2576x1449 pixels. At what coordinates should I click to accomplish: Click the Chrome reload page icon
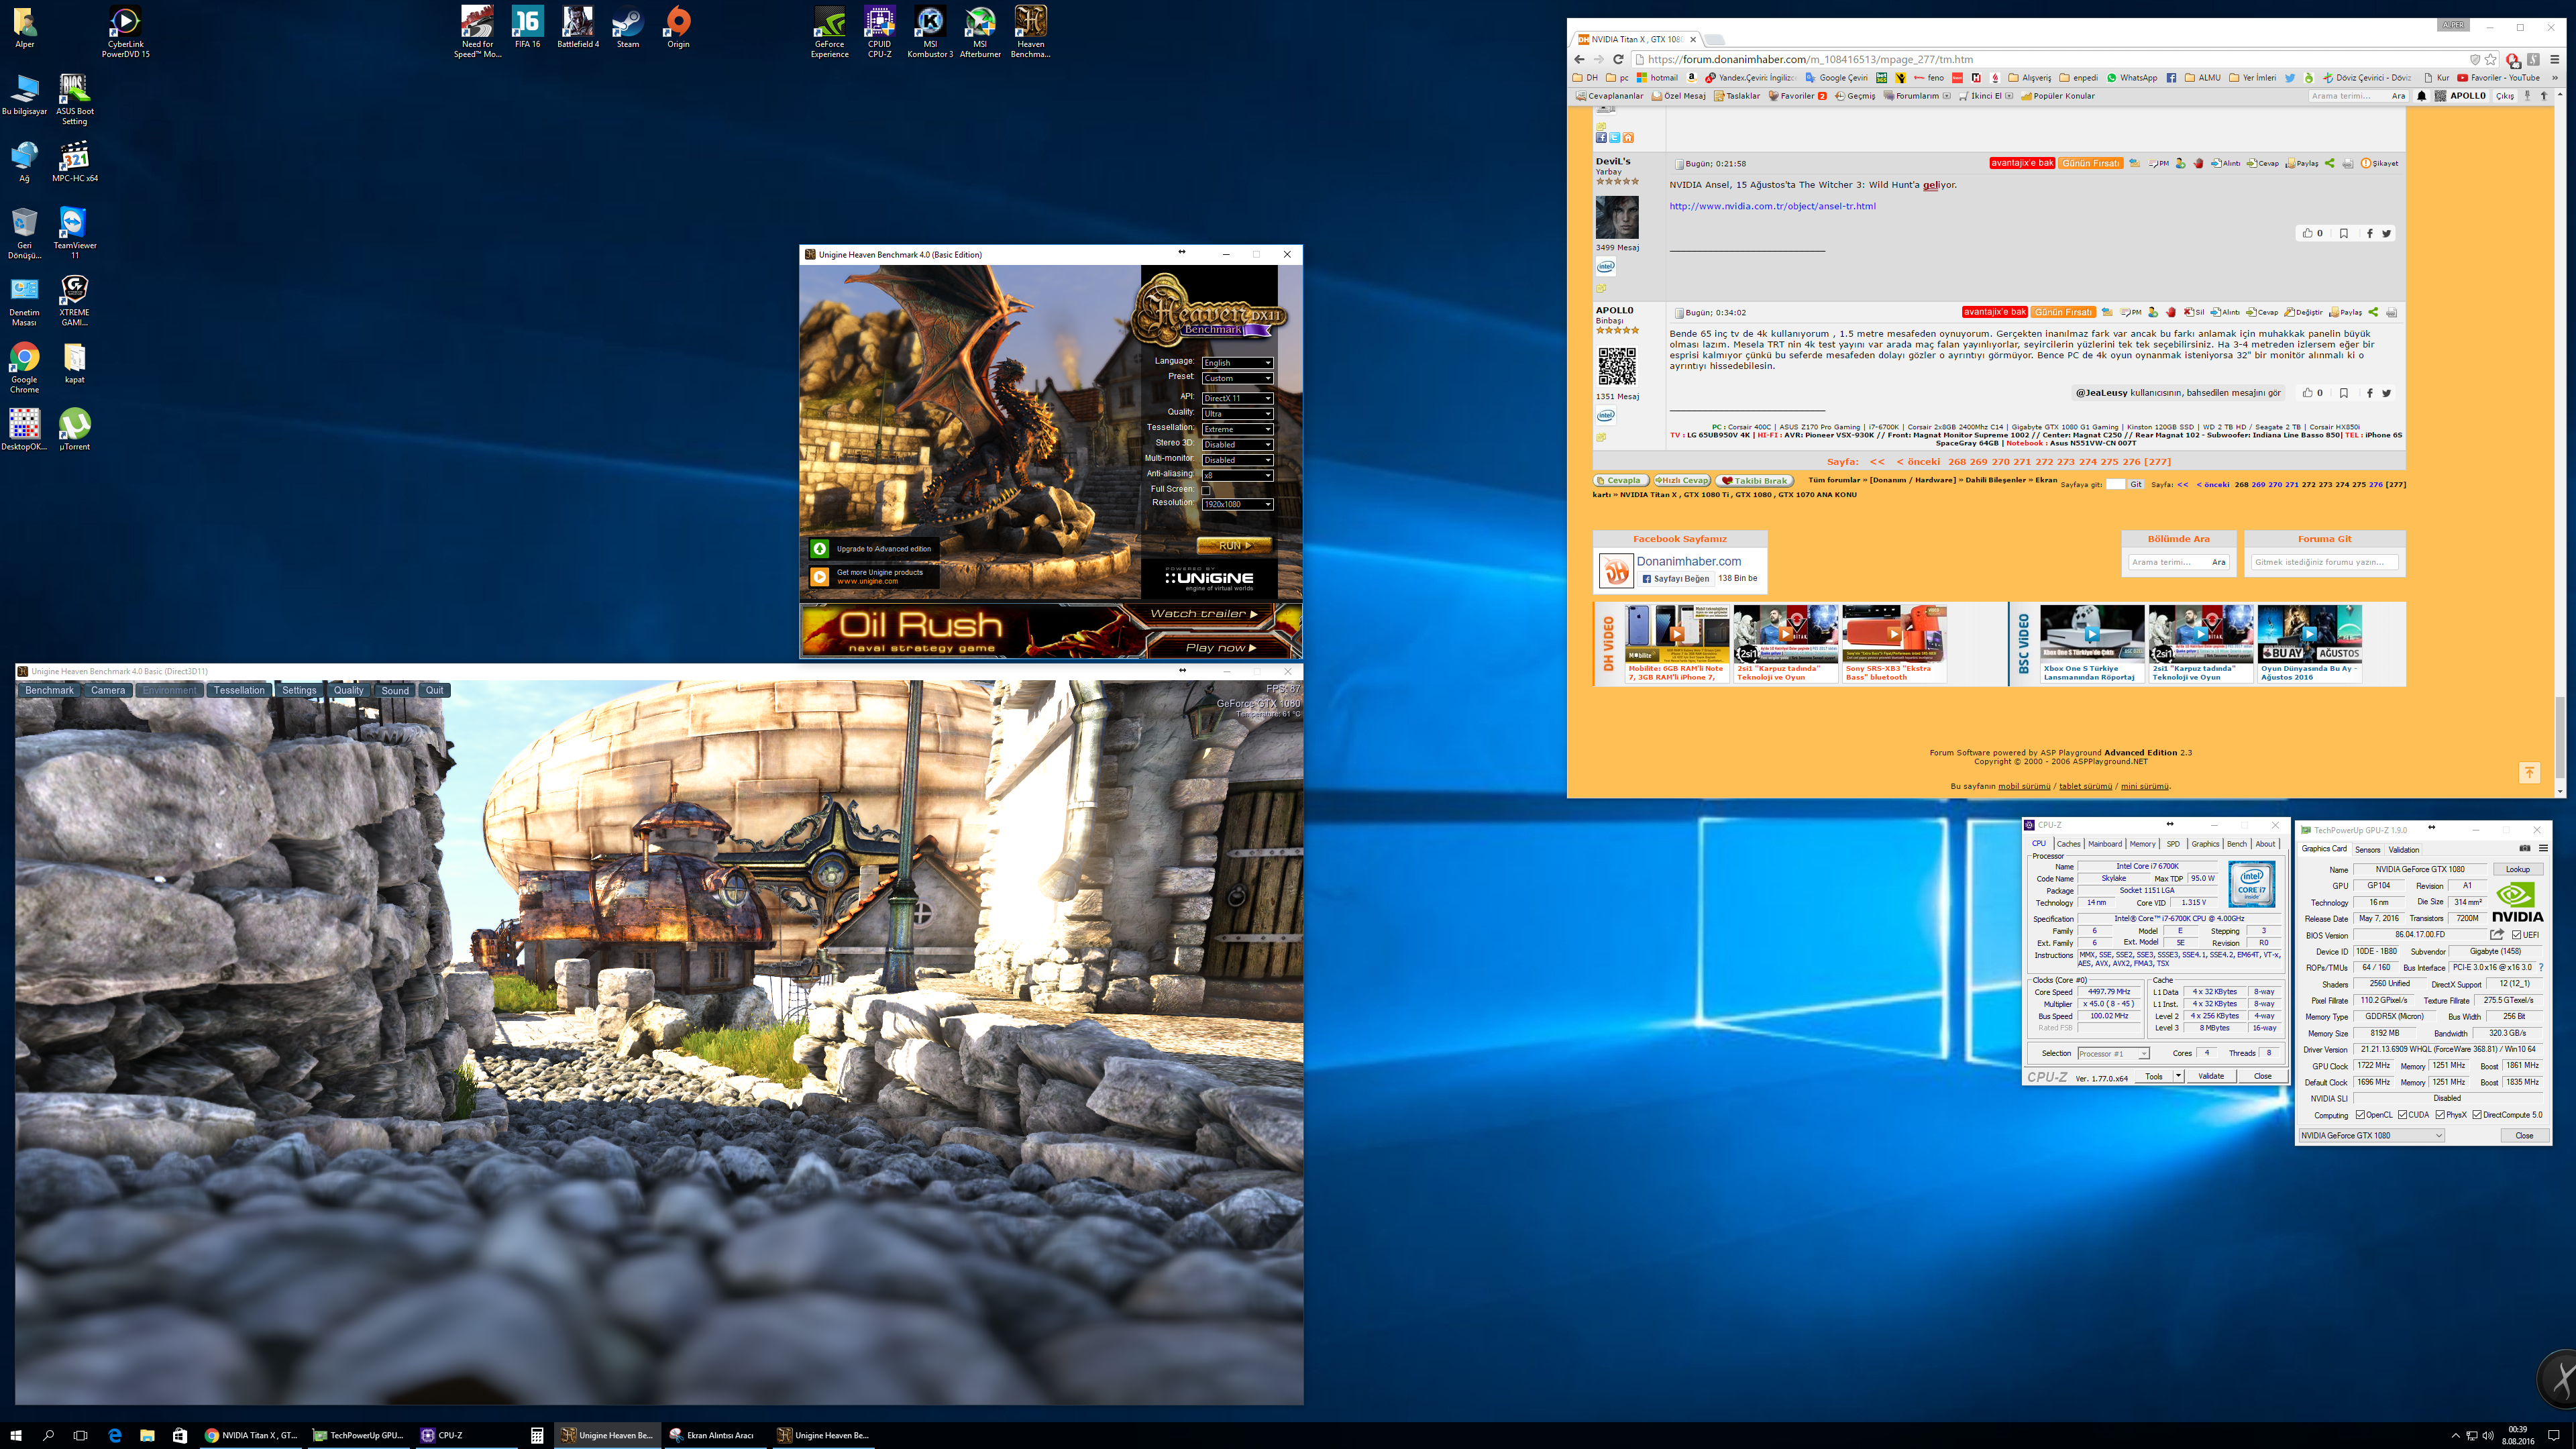click(x=1618, y=59)
